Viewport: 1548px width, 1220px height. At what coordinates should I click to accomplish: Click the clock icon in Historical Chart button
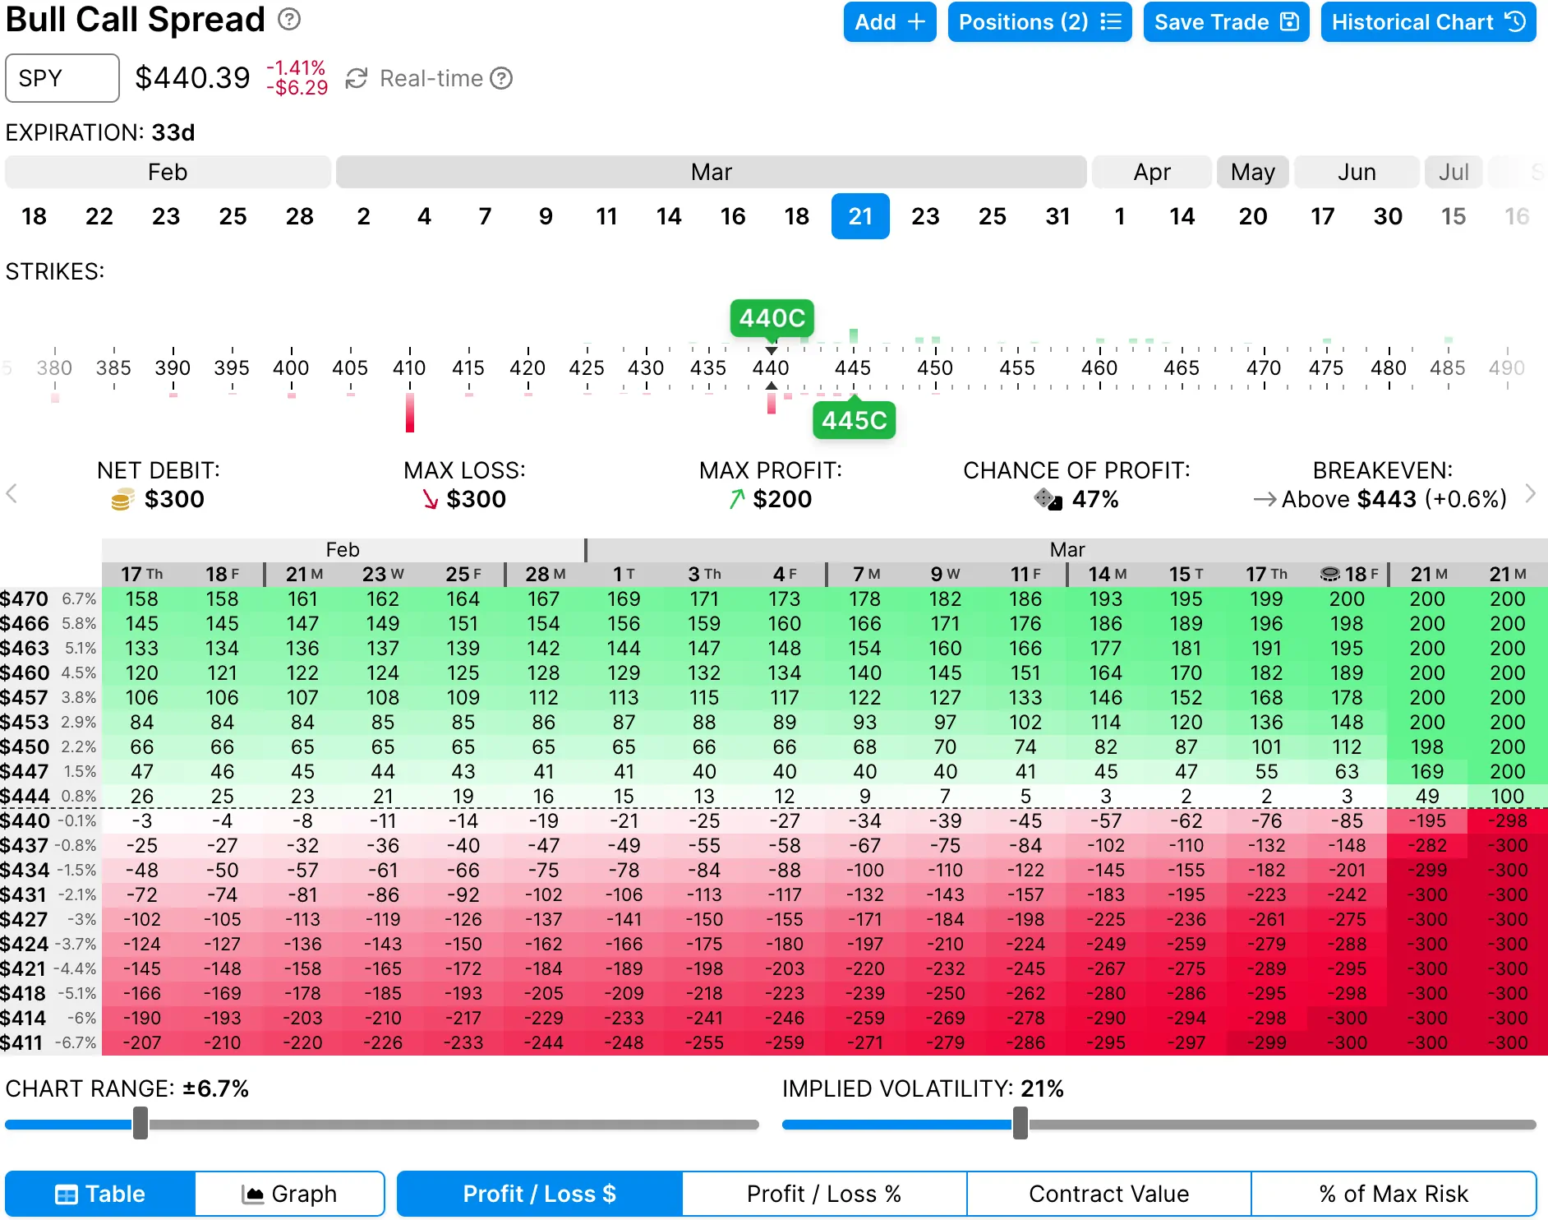point(1516,22)
